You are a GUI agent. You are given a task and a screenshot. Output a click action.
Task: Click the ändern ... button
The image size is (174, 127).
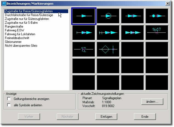click(152, 101)
